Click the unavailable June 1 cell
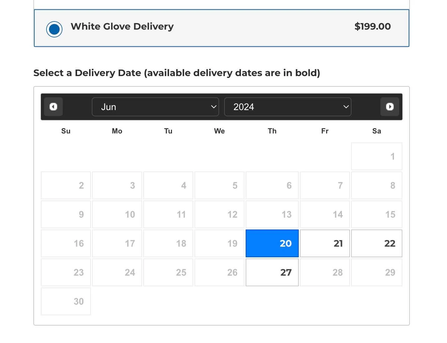 click(376, 156)
